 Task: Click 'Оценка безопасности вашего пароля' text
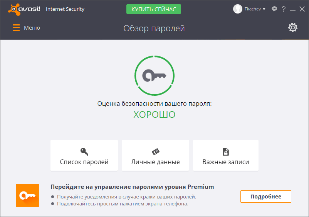click(154, 103)
